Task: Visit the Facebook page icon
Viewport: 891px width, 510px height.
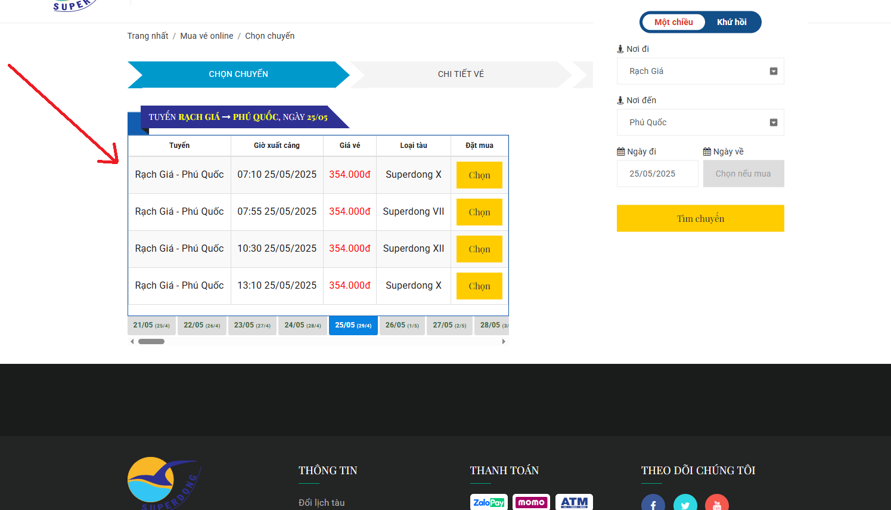Action: (x=653, y=503)
